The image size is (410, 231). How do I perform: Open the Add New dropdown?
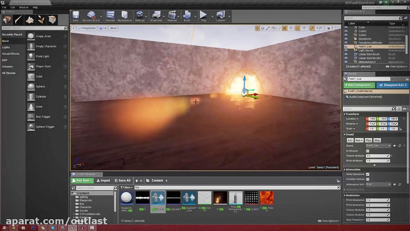tap(82, 180)
